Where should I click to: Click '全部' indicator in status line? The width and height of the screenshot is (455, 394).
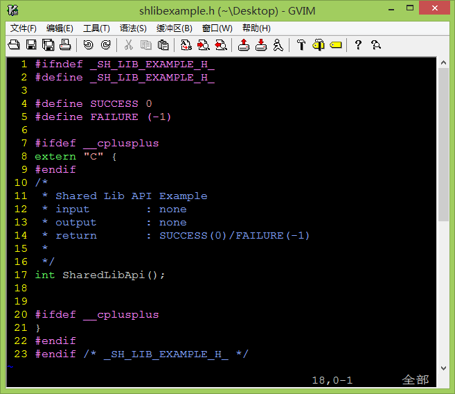[416, 379]
